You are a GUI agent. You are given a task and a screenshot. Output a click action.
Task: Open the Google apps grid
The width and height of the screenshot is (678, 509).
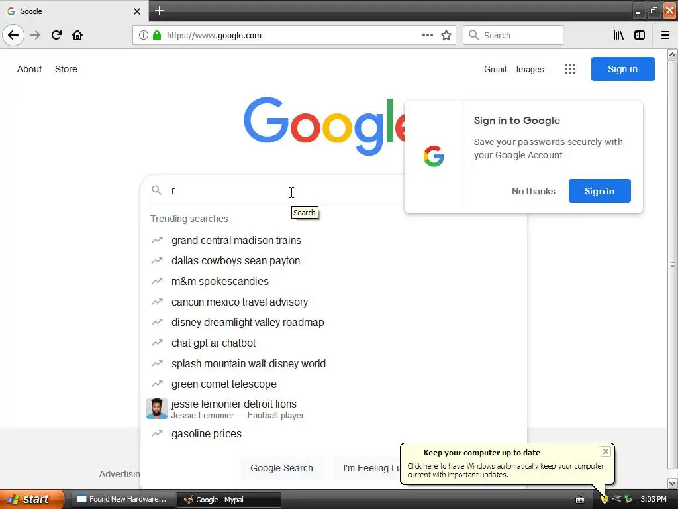tap(570, 69)
